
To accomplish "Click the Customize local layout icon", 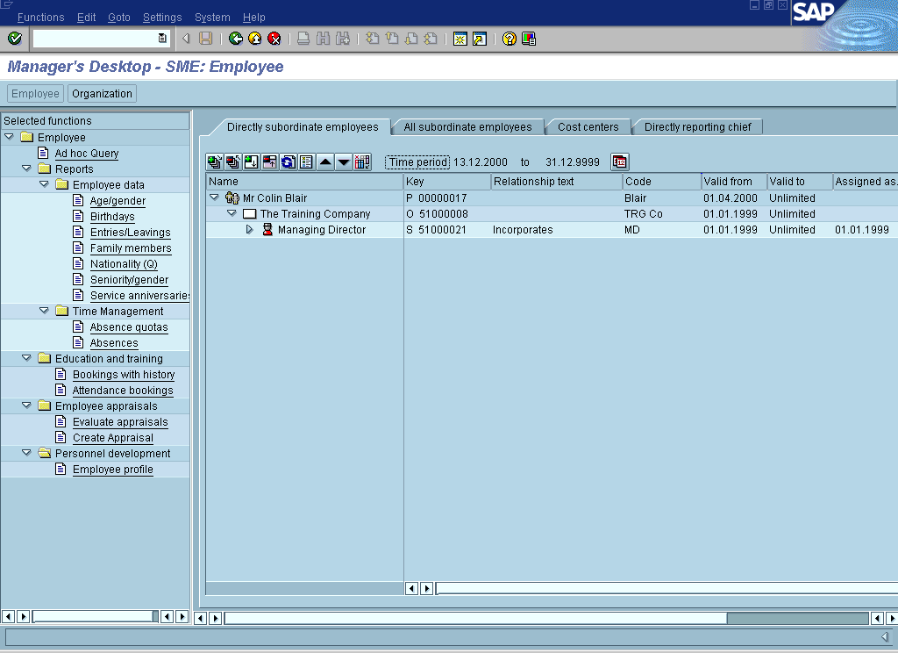I will (529, 39).
